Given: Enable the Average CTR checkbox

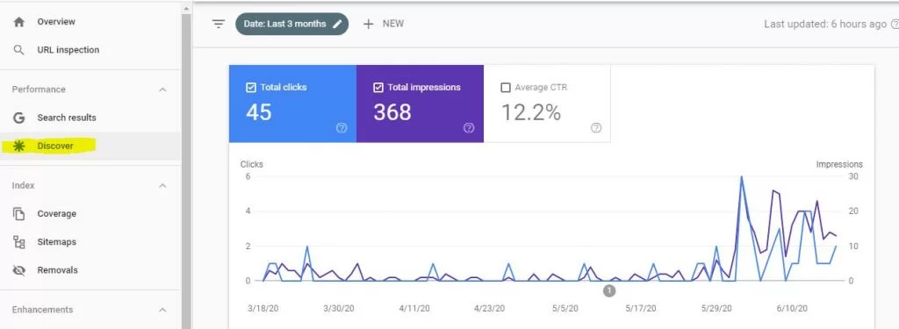Looking at the screenshot, I should click(505, 88).
